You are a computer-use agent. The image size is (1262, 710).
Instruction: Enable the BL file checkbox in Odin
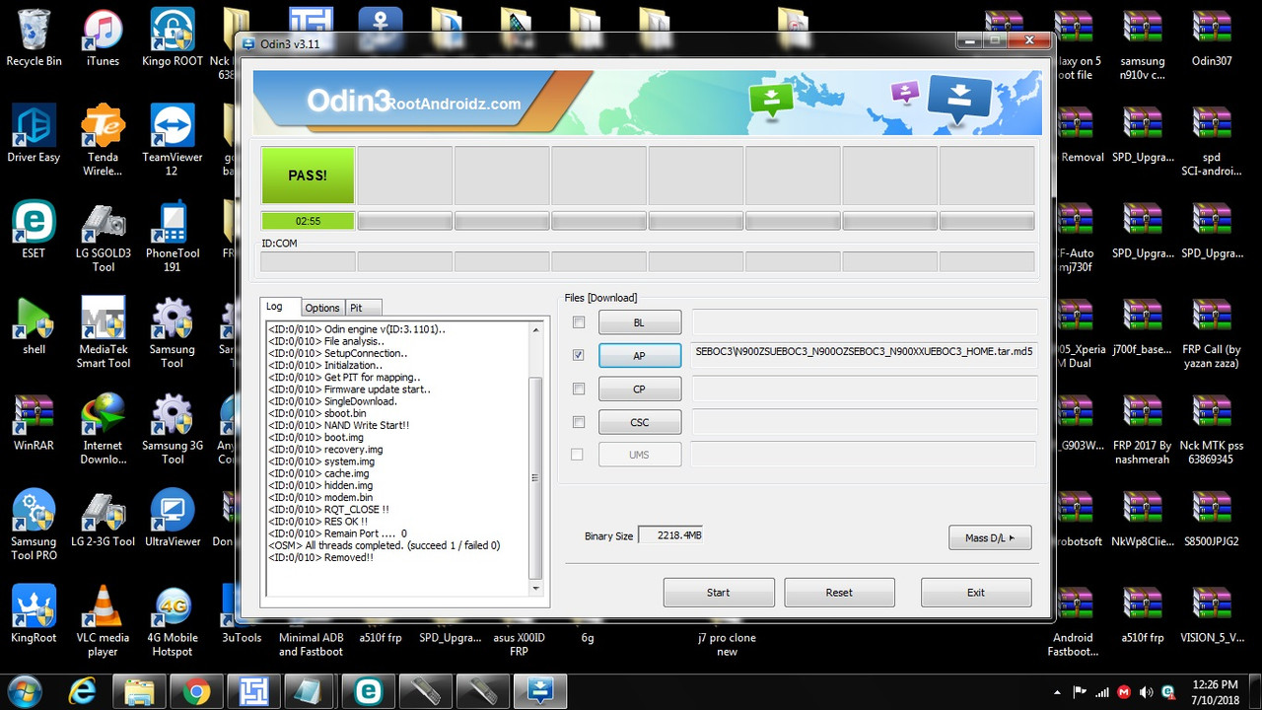[x=579, y=321]
